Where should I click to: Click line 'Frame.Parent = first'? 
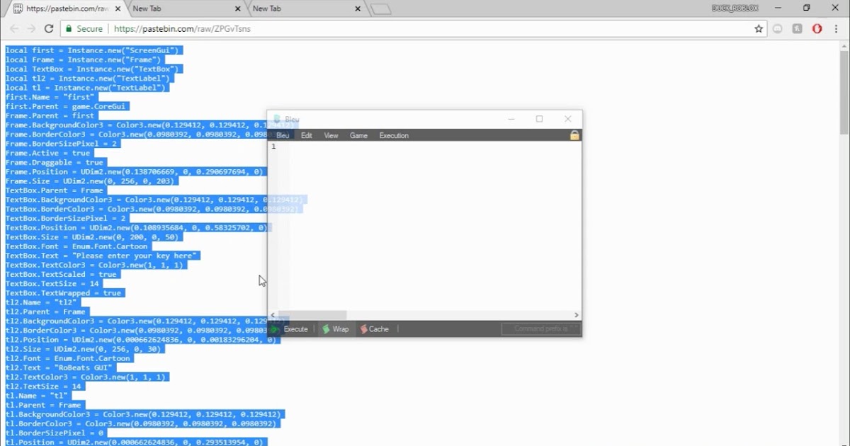pyautogui.click(x=51, y=115)
